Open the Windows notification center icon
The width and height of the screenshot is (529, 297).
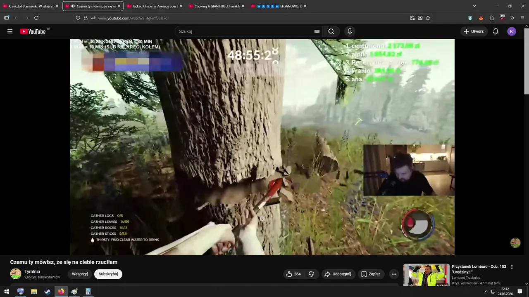click(x=520, y=292)
